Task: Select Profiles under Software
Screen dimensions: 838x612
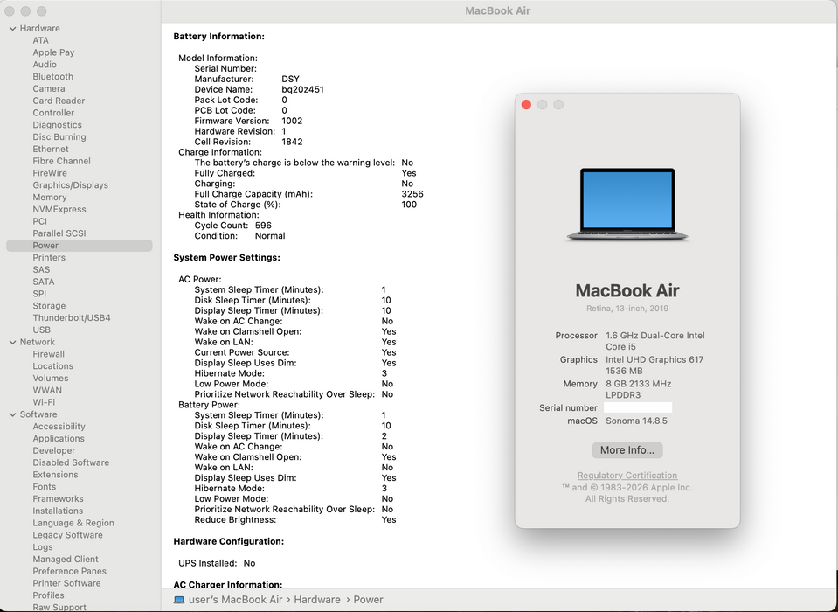Action: [x=49, y=595]
